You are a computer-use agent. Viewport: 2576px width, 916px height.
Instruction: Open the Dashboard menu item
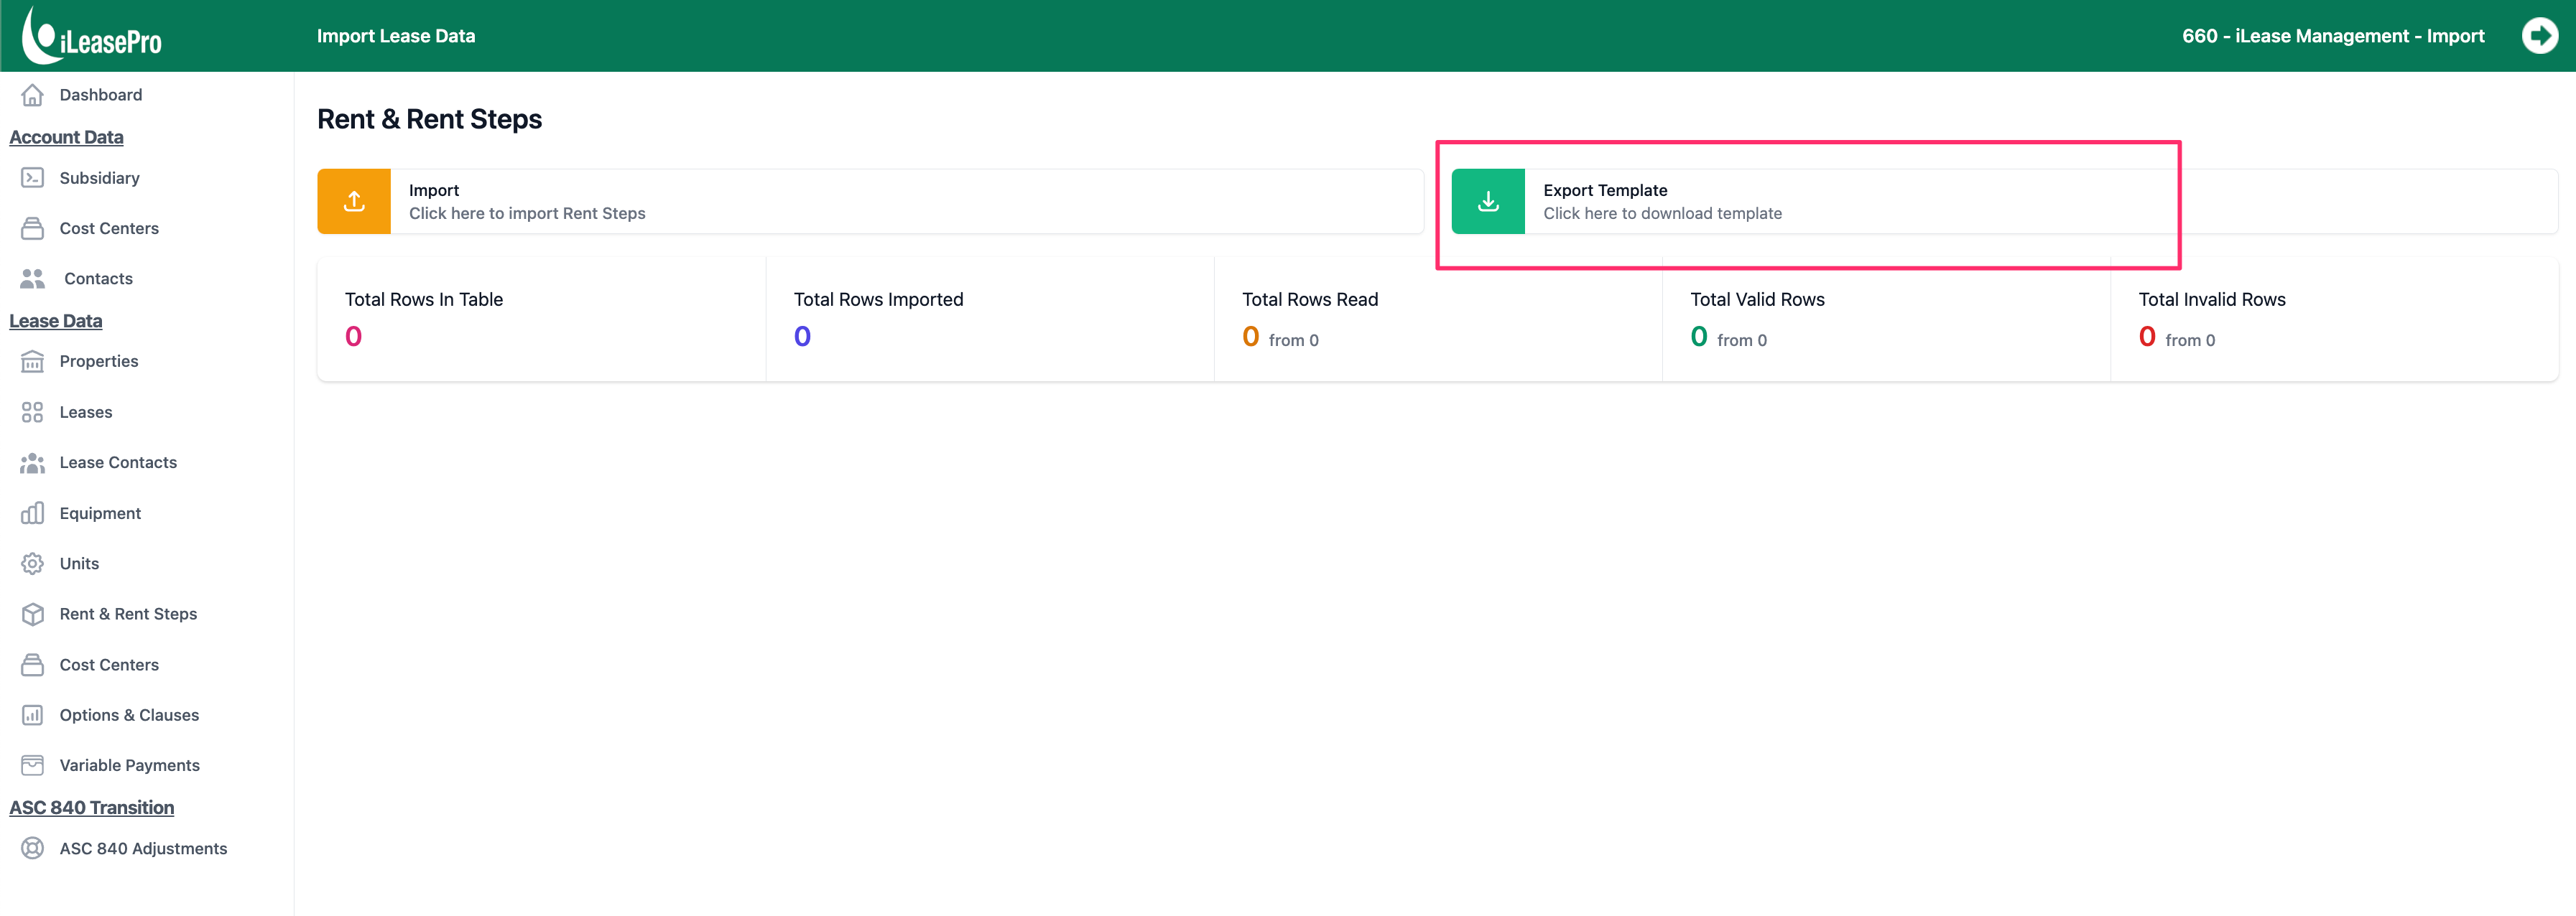pos(101,95)
